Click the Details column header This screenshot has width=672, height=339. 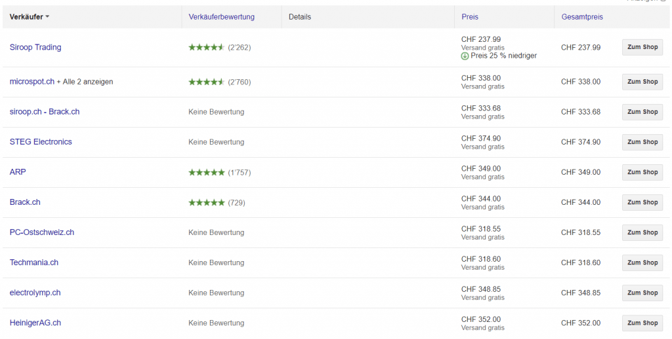pyautogui.click(x=300, y=17)
